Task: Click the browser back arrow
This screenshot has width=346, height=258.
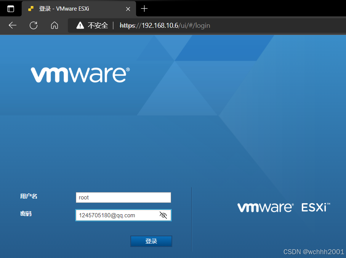Action: (12, 25)
